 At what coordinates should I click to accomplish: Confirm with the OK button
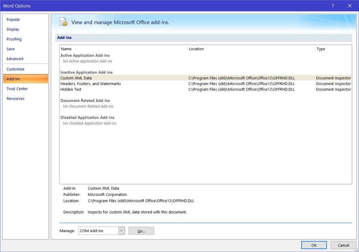[x=314, y=245]
